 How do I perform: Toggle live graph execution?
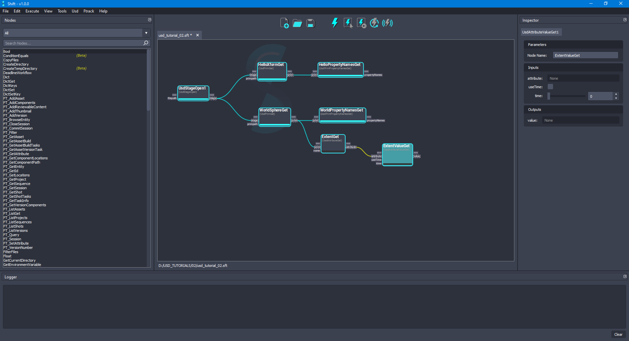pos(387,23)
